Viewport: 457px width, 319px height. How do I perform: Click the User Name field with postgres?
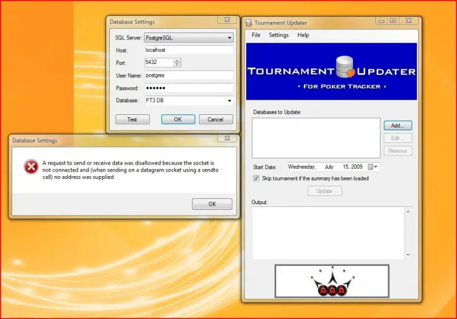click(x=189, y=75)
